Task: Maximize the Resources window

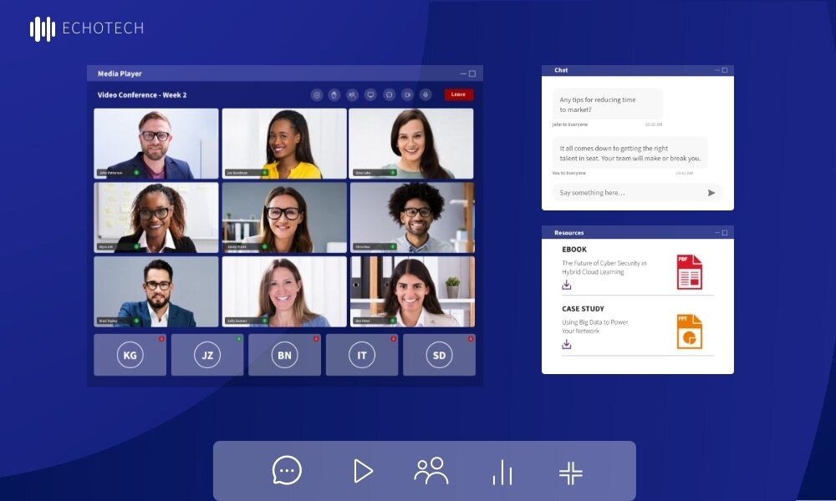Action: tap(725, 233)
